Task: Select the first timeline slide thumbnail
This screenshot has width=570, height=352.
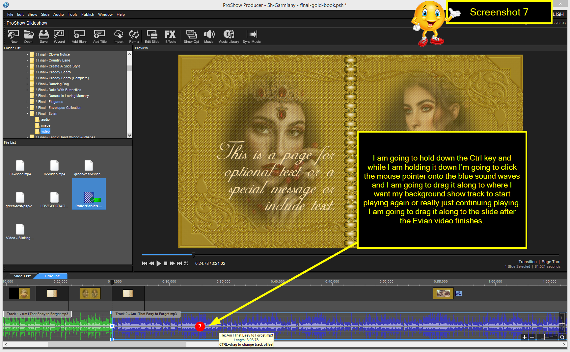Action: (19, 293)
